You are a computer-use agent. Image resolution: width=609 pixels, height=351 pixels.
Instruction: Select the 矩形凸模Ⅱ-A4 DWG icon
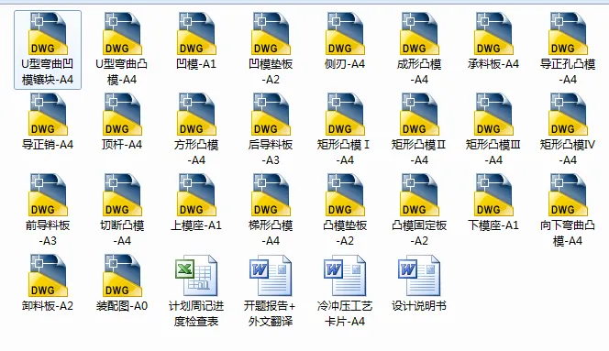[x=419, y=115]
